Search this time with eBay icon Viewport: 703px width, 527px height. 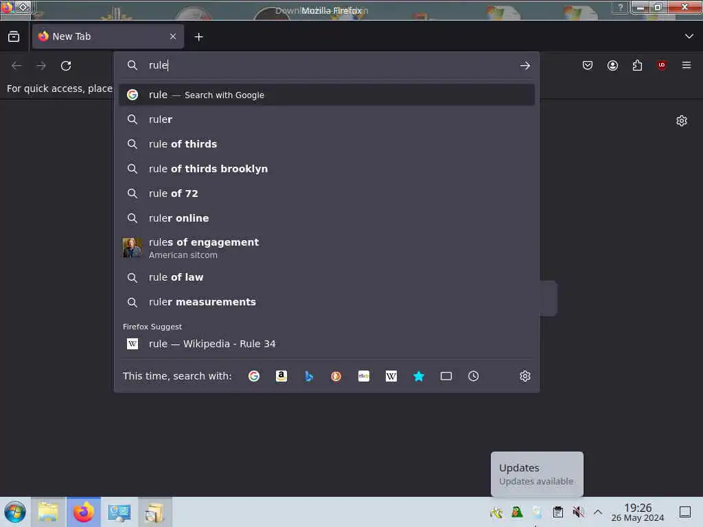(x=364, y=376)
